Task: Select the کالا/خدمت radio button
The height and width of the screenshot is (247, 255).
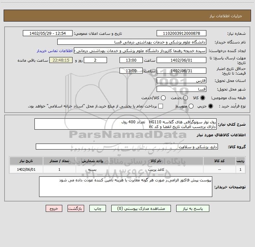Action: (163, 98)
